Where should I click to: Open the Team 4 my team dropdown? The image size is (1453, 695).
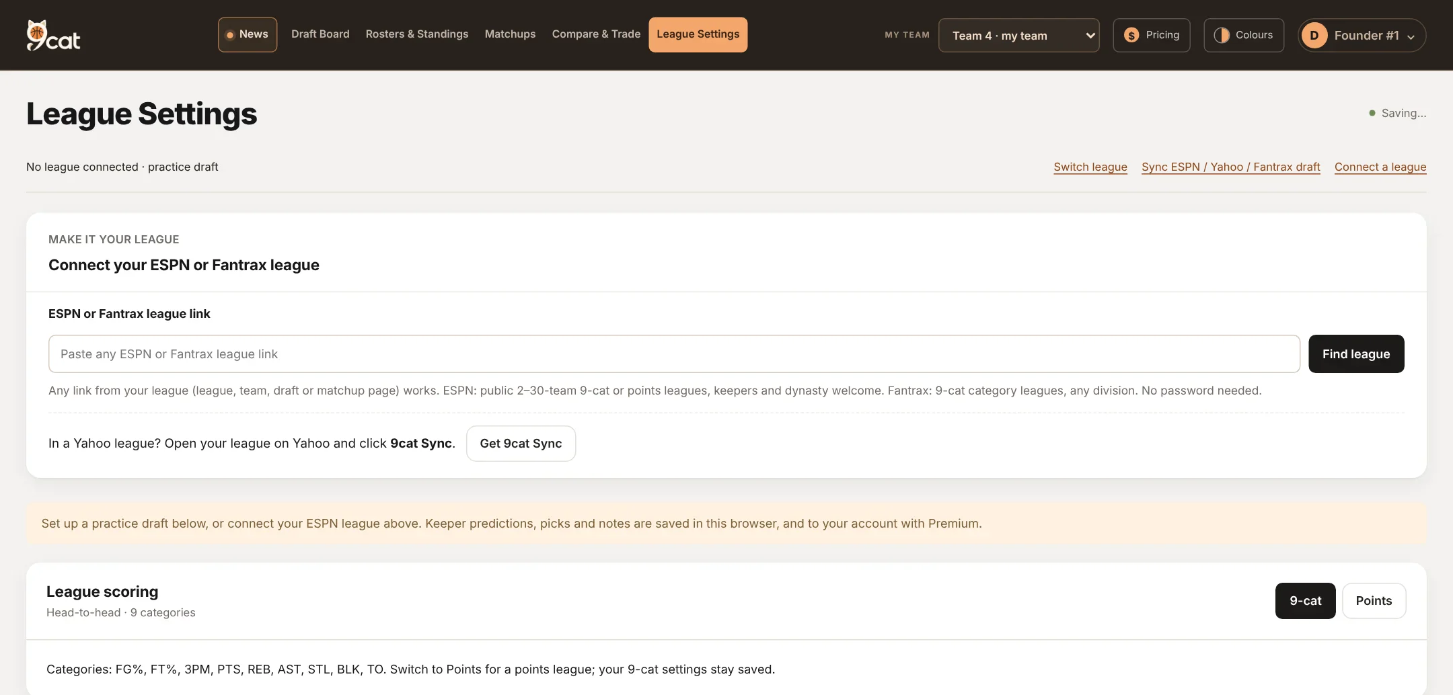click(x=1018, y=35)
